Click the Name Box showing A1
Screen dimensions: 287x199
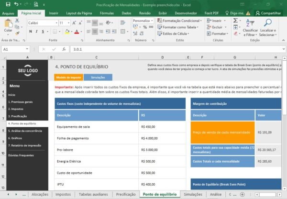16,49
